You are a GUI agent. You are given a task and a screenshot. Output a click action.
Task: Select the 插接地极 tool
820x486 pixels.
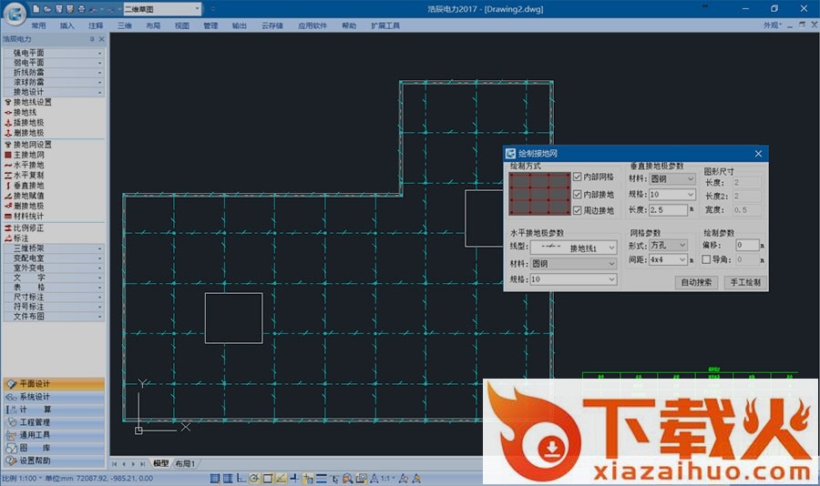point(25,123)
